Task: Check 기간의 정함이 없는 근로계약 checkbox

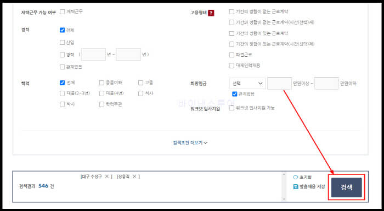Action: coord(231,11)
